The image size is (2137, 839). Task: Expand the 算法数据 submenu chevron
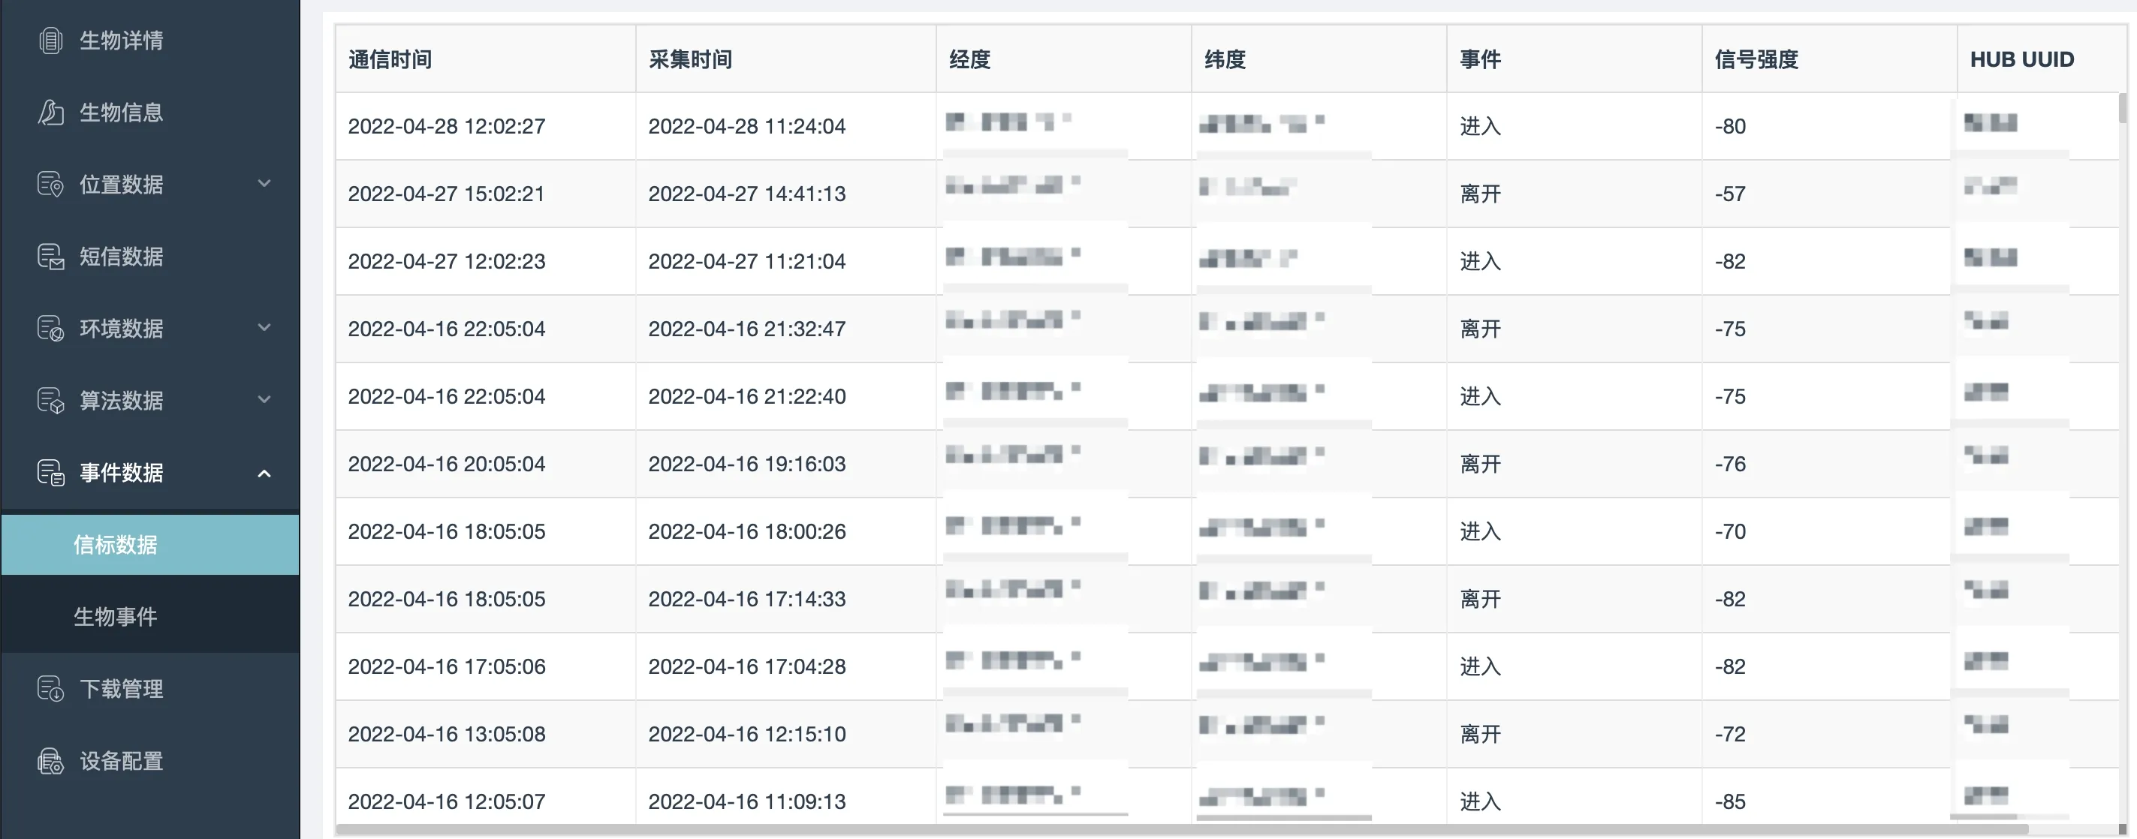(264, 399)
